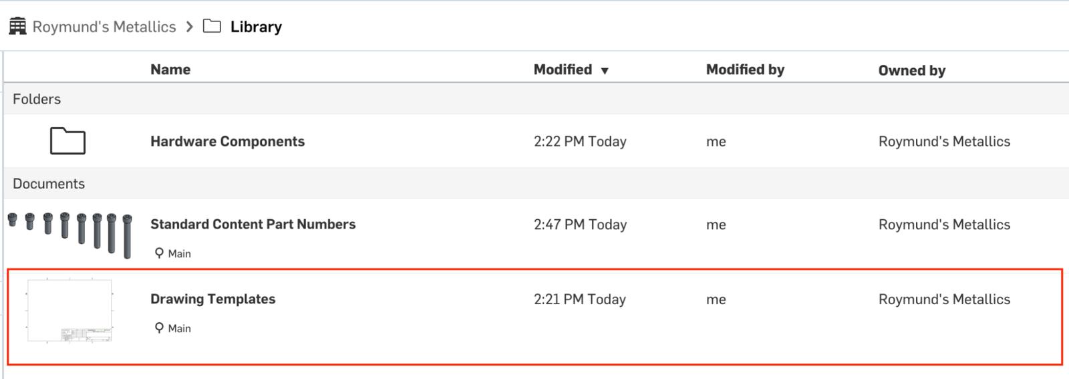
Task: Open the Standard Content Part Numbers document
Action: tap(253, 224)
